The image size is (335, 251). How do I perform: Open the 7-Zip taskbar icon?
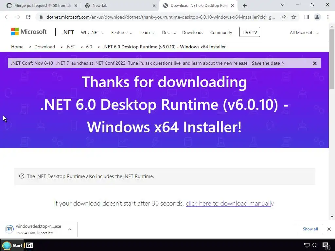(30, 245)
